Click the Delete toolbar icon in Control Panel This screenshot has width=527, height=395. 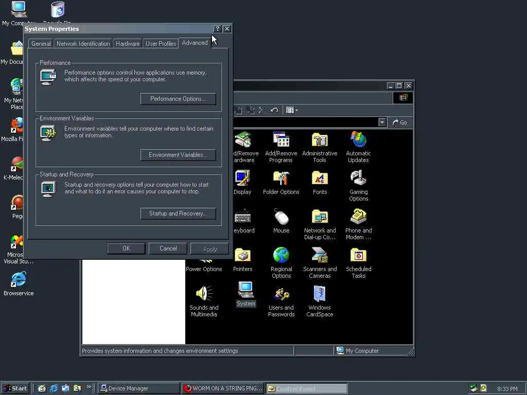(x=262, y=110)
